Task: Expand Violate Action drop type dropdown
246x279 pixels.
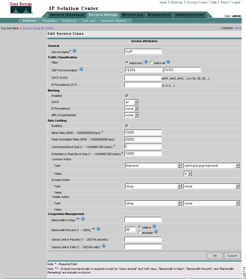Action: point(153,203)
